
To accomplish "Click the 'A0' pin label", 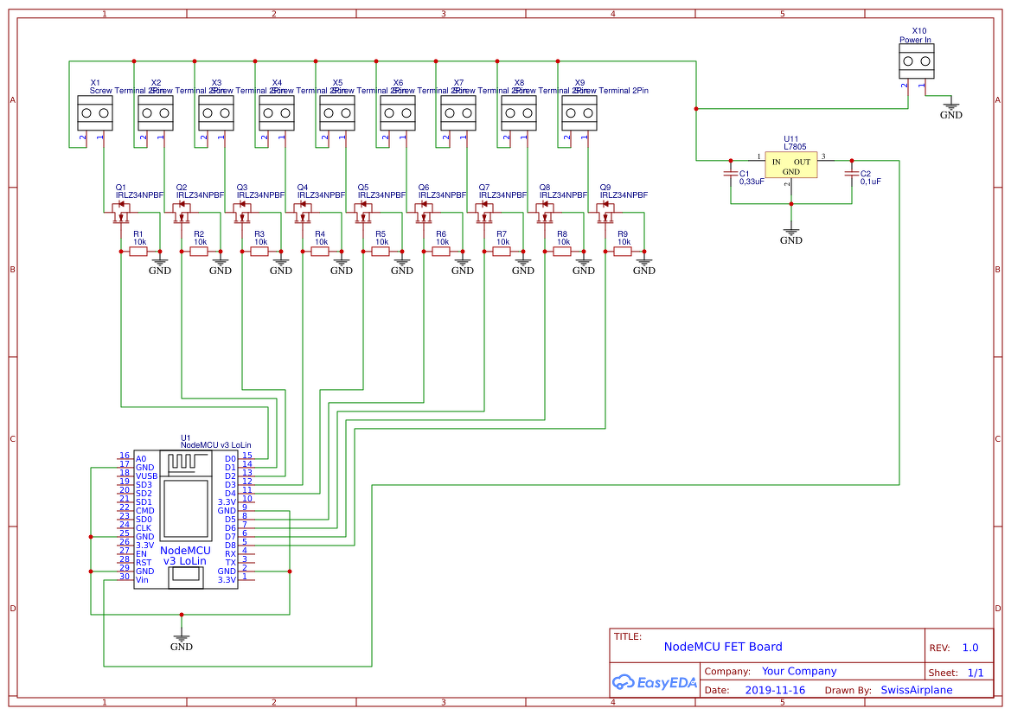I will click(x=141, y=459).
